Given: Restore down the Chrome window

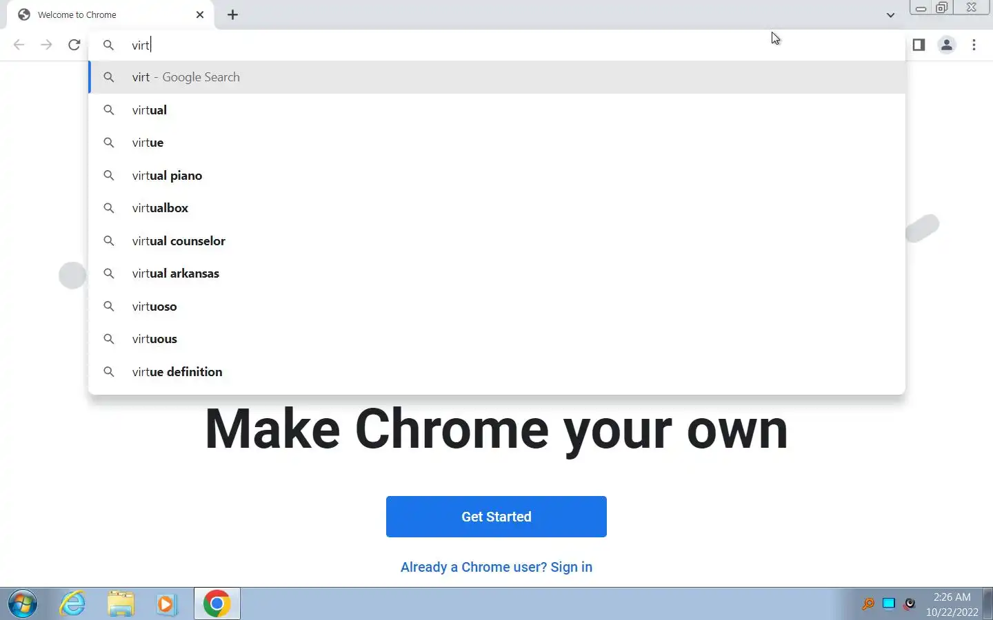Looking at the screenshot, I should coord(942,8).
